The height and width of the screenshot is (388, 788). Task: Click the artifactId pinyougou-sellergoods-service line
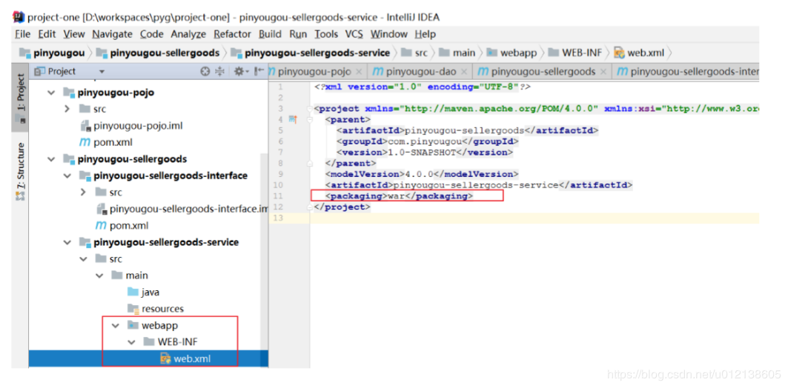tap(478, 185)
